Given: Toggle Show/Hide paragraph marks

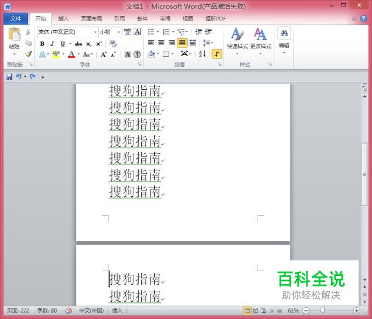Looking at the screenshot, I should pos(217,54).
